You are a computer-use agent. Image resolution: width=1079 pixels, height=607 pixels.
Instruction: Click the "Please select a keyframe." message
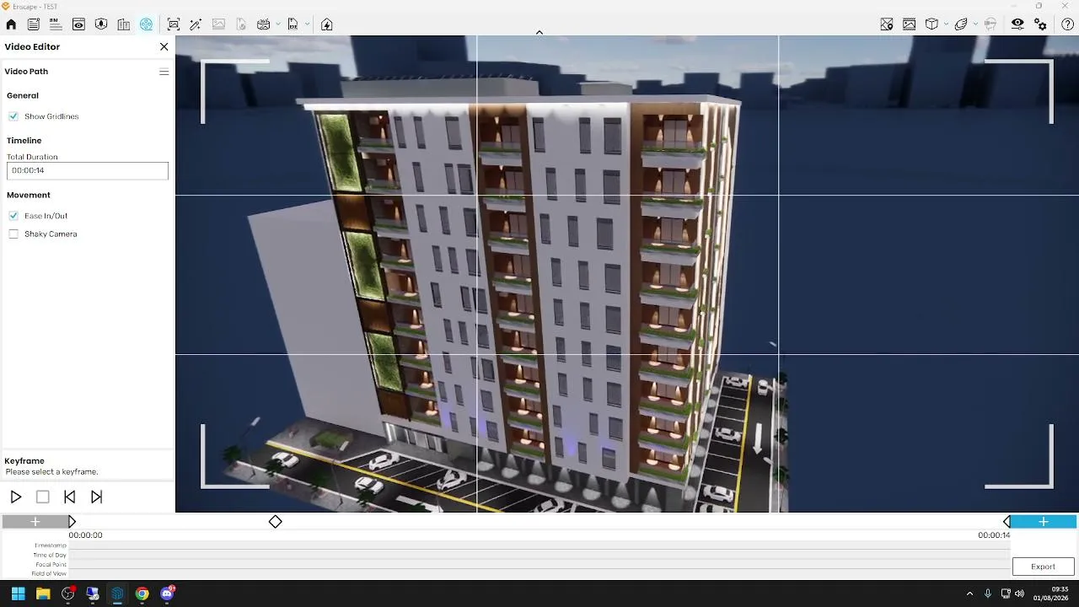pos(51,472)
